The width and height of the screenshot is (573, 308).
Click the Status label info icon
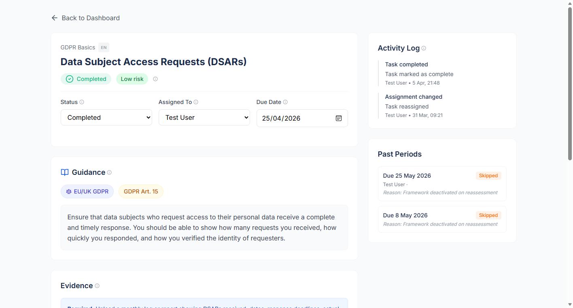pyautogui.click(x=82, y=102)
